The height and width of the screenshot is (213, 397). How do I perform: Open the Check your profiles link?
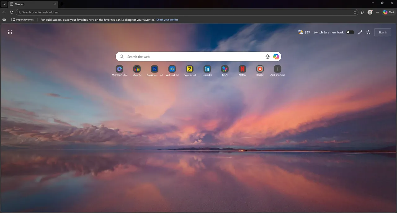point(167,20)
